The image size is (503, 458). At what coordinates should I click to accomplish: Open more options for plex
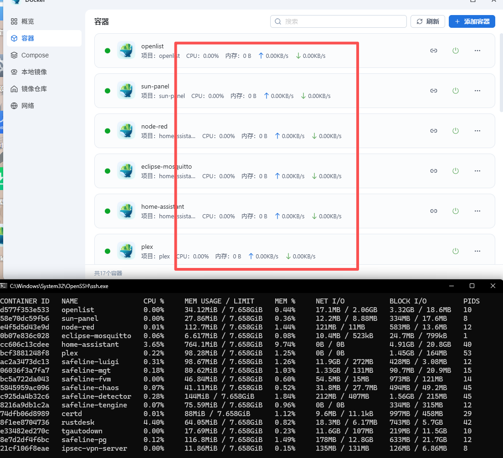[477, 251]
